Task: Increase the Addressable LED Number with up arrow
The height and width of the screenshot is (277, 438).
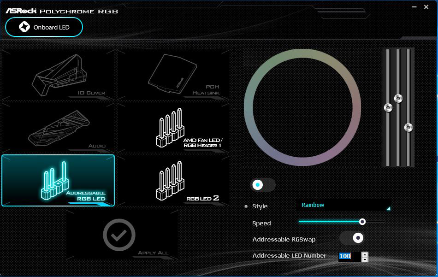Action: 365,254
